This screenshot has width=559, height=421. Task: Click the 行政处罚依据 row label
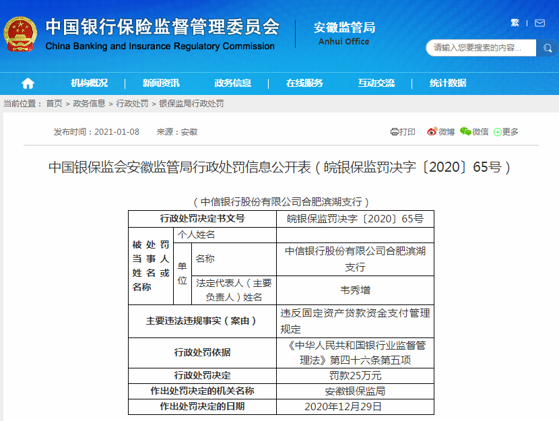pos(202,353)
